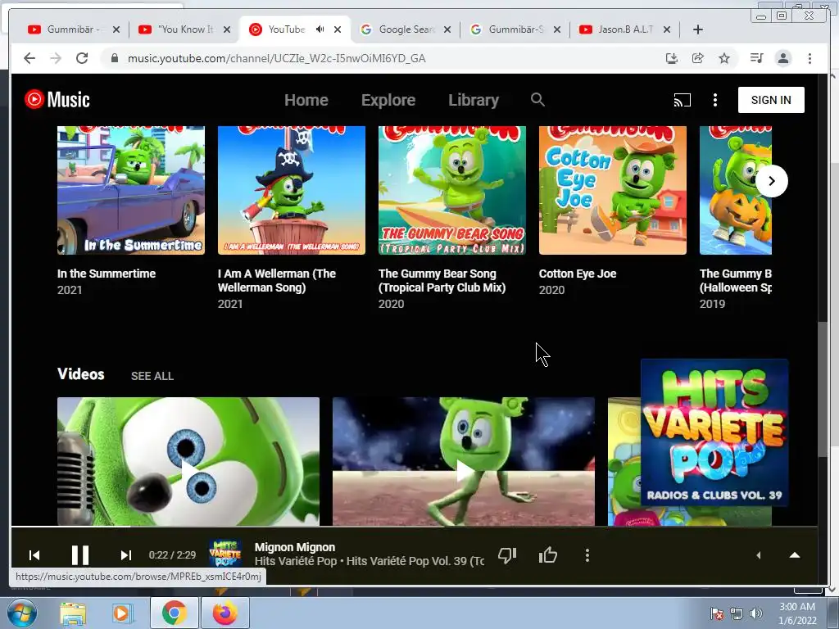839x629 pixels.
Task: Click the In the Summertime title link
Action: coord(107,274)
